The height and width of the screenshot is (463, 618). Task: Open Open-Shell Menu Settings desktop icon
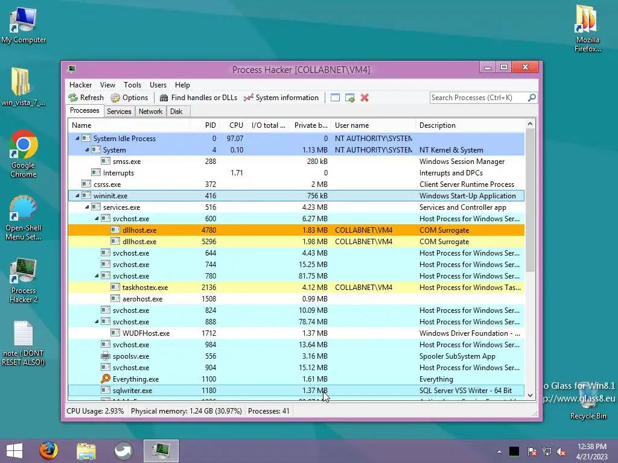click(x=23, y=218)
